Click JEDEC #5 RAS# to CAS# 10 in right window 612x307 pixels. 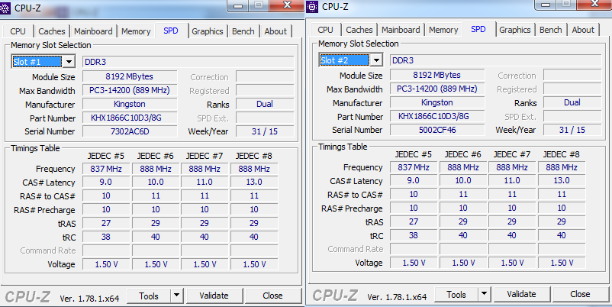tap(414, 194)
